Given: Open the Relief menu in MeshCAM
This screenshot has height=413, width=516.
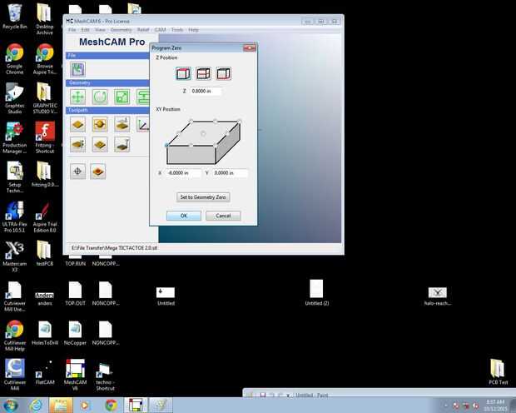Looking at the screenshot, I should 143,30.
